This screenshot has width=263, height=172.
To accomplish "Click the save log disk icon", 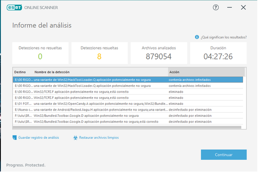I will point(15,138).
